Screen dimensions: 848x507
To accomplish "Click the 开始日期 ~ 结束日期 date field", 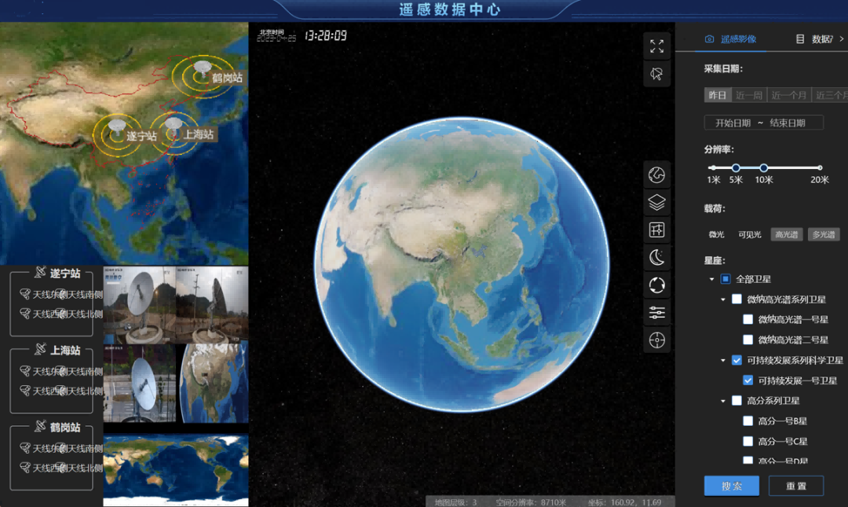I will 764,123.
